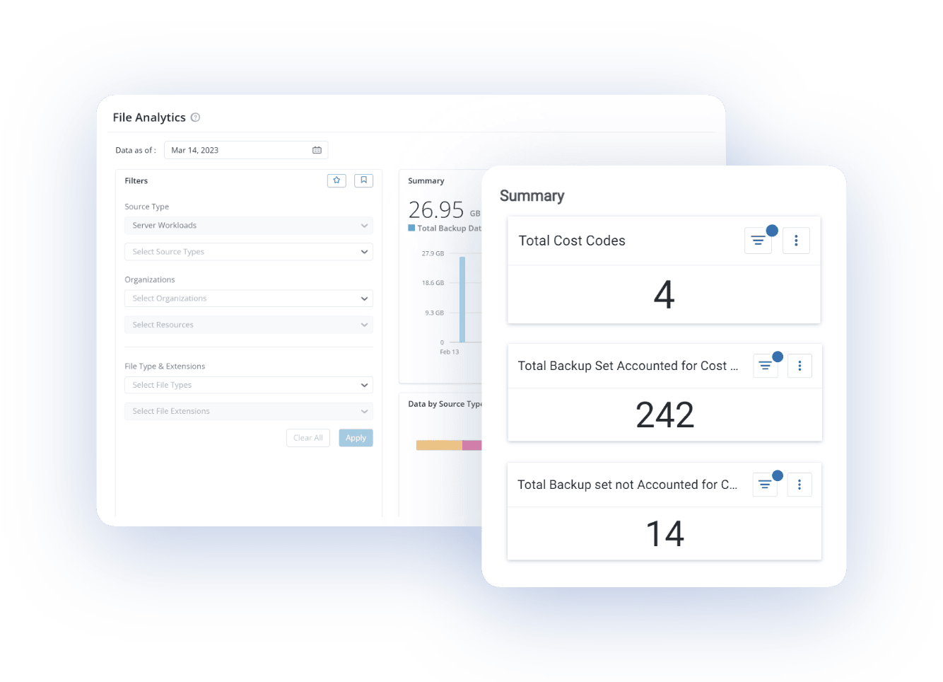Open the Select Source Types dropdown
This screenshot has height=682, width=943.
(248, 252)
